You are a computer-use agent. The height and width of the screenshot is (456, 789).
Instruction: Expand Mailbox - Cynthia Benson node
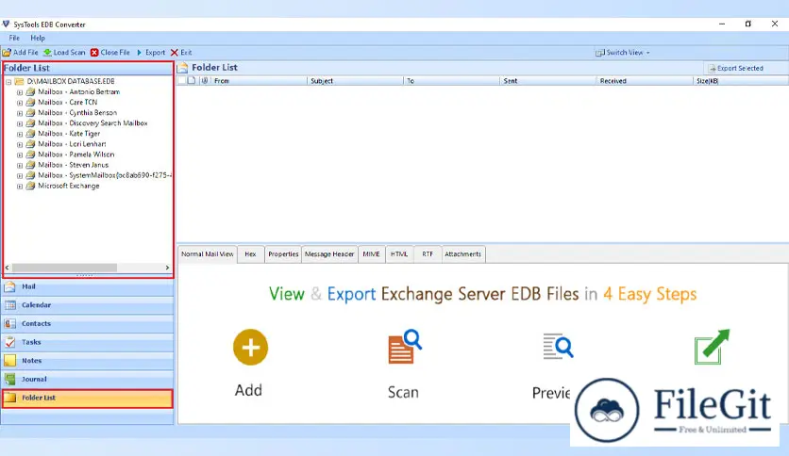(20, 113)
